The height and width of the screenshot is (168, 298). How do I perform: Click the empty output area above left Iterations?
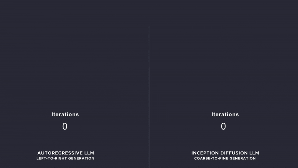pos(65,69)
